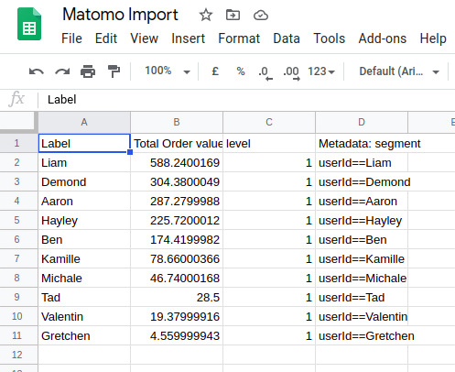Activate the paint format tool
This screenshot has height=372, width=455.
coord(114,71)
